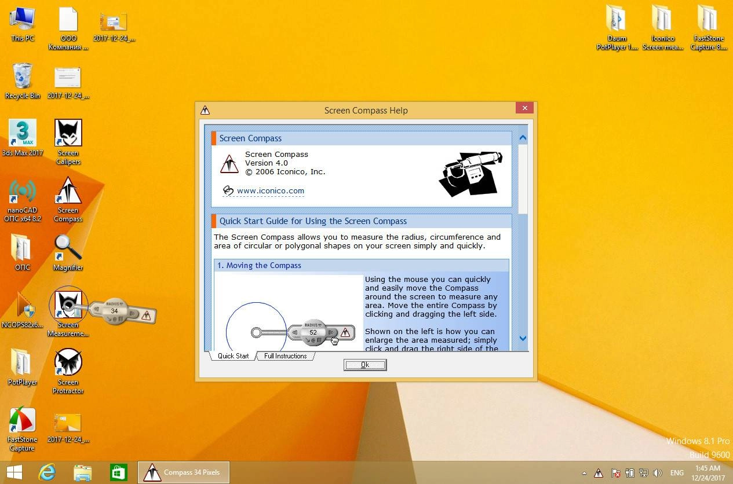Switch to the Quick Start tab
The image size is (733, 484).
pos(234,356)
